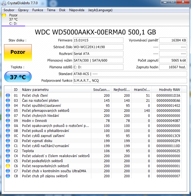This screenshot has width=191, height=196.
Task: Open the Soubor menu
Action: 9,10
